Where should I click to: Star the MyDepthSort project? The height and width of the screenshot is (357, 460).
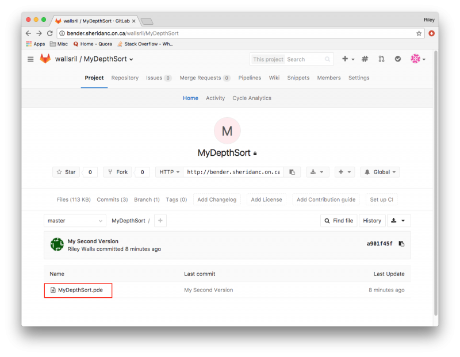pos(66,172)
